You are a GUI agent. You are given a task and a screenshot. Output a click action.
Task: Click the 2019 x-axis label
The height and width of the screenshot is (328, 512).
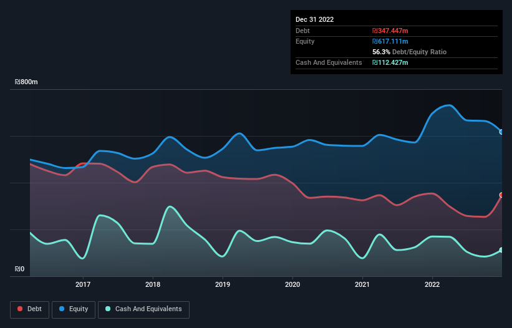[223, 284]
